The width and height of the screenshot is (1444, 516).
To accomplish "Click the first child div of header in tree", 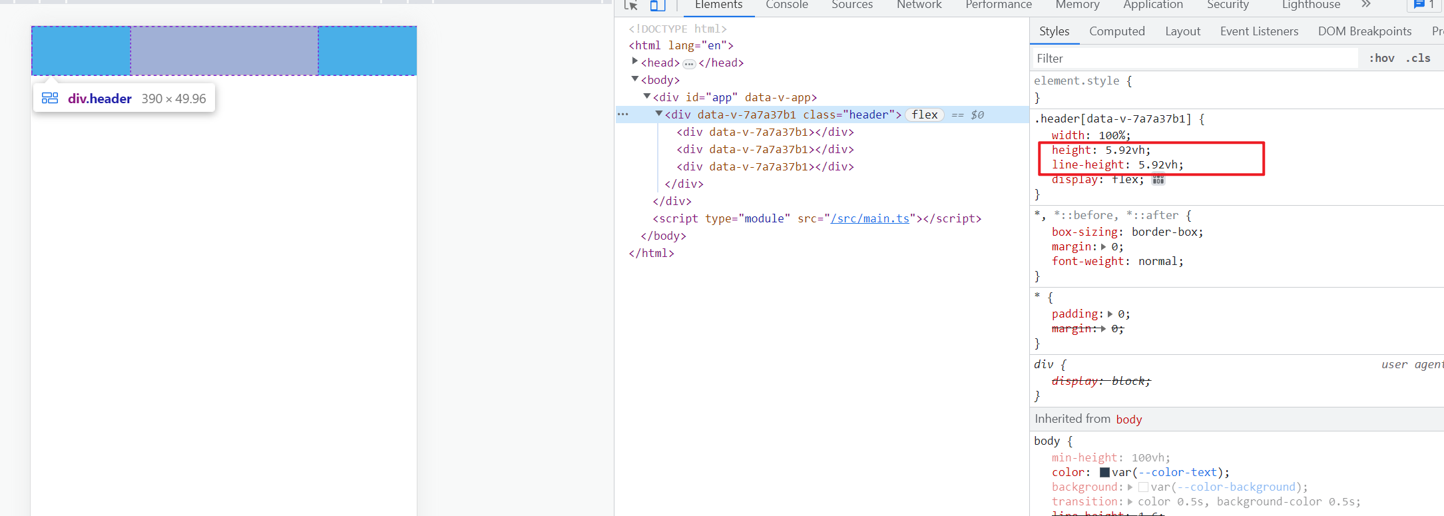I will tap(765, 132).
